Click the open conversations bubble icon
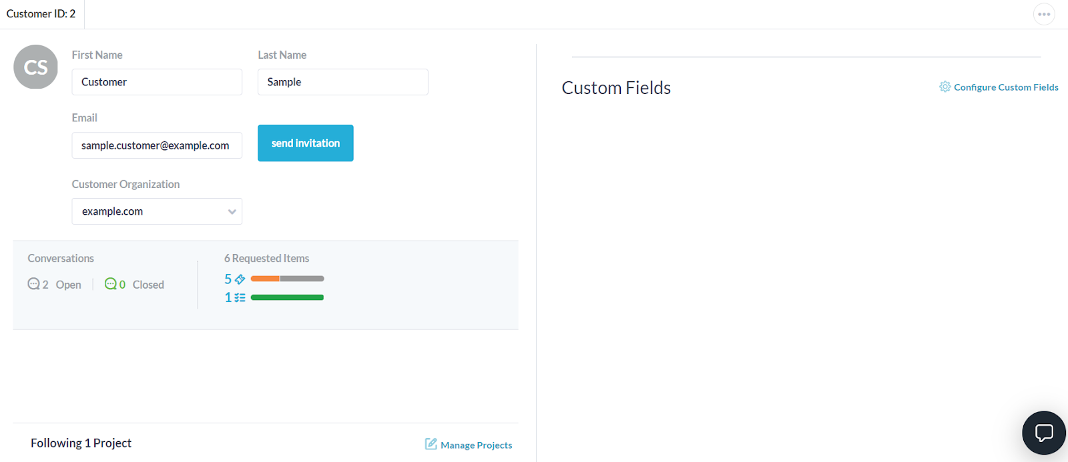Viewport: 1068px width, 462px height. pyautogui.click(x=33, y=284)
